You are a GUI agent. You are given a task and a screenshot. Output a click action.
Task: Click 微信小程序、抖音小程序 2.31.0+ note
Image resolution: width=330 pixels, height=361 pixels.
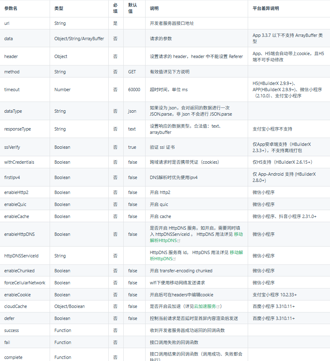[x=285, y=216]
